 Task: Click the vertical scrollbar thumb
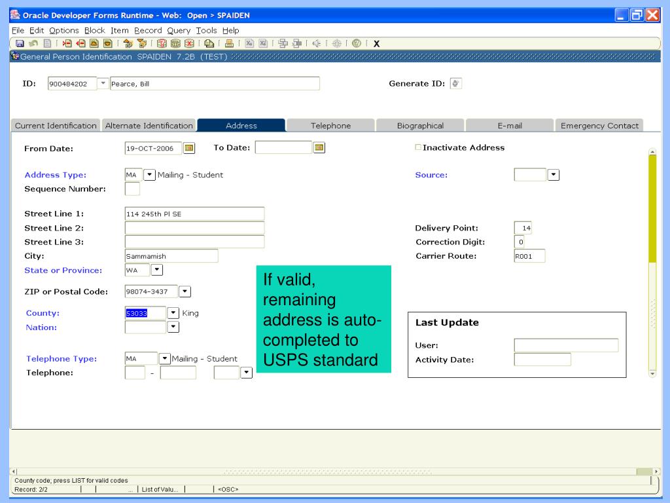coord(652,208)
